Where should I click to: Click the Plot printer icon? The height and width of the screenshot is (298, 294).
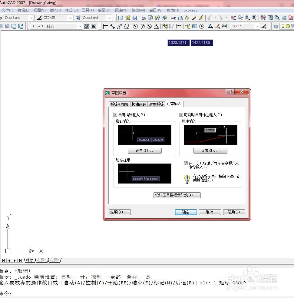[x=144, y=18]
